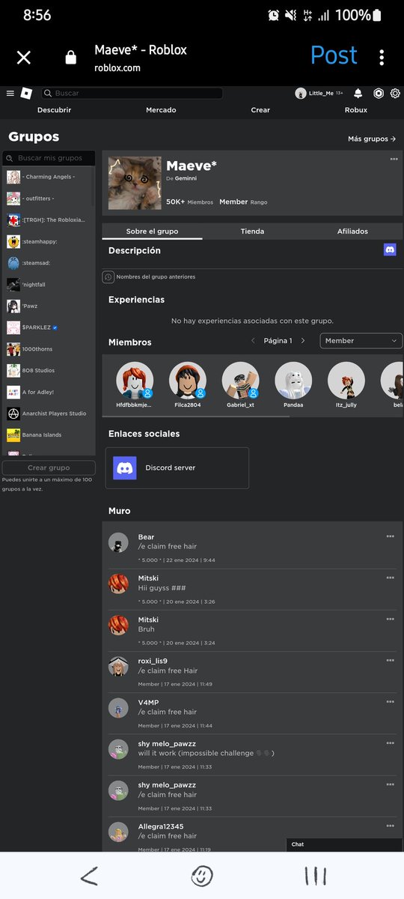Select :steamhappy: group in sidebar

tap(49, 241)
